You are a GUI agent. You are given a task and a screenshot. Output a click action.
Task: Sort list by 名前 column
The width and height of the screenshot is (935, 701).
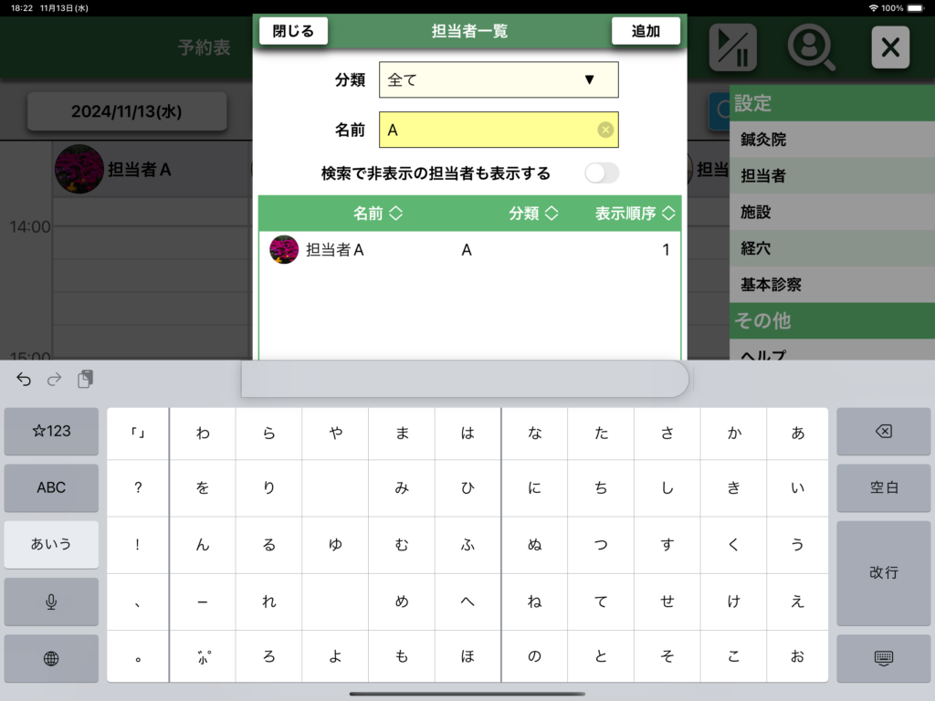click(378, 214)
